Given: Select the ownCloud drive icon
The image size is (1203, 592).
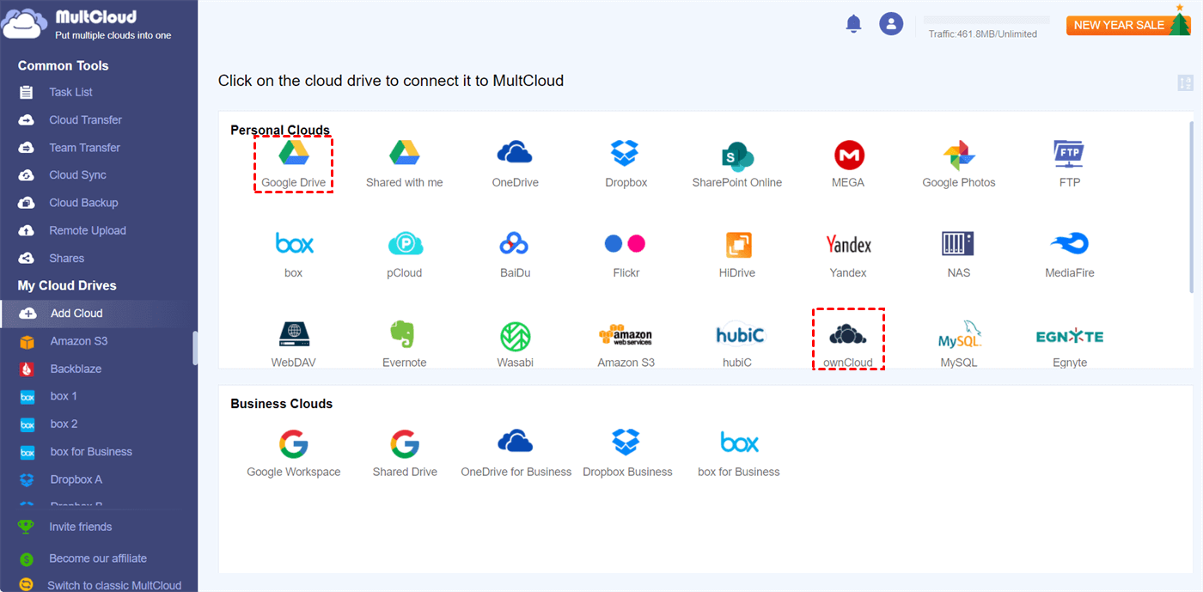Looking at the screenshot, I should point(847,334).
